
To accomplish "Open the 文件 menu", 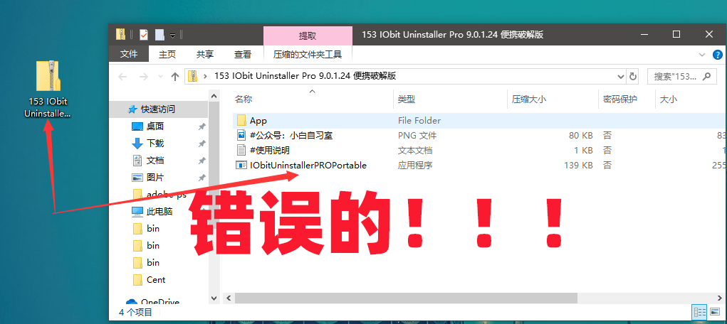I will (x=129, y=54).
